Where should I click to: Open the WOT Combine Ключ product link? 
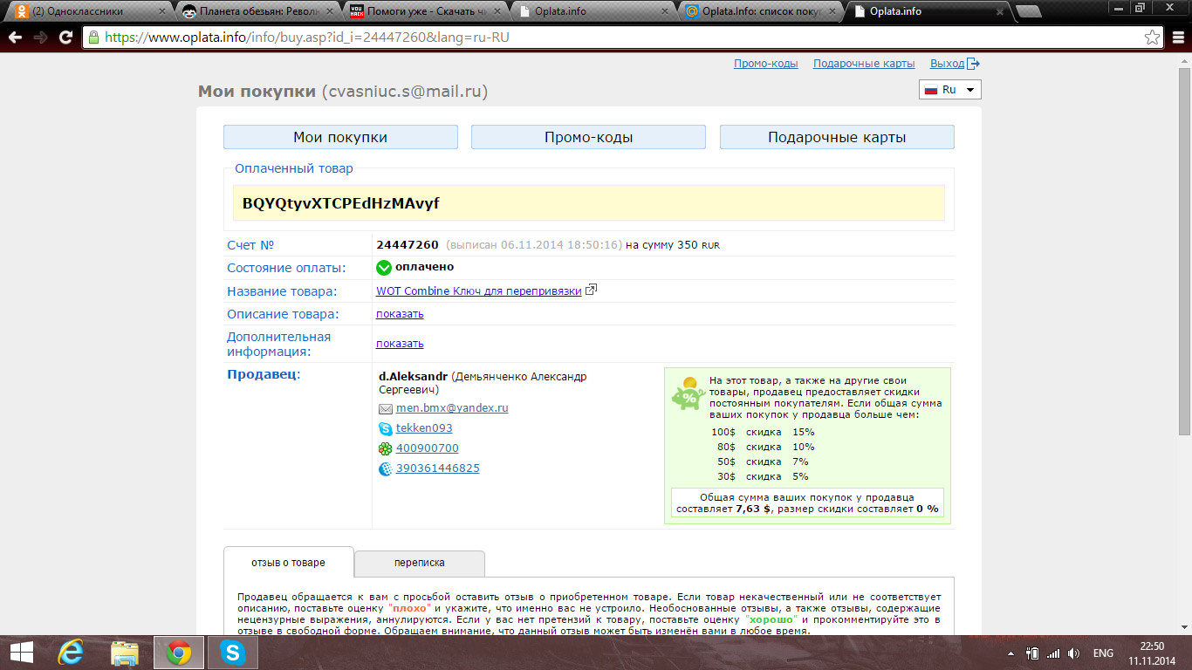pos(479,291)
